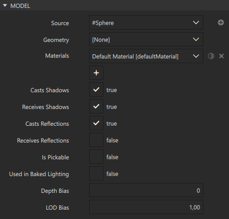Click the Depth Bias label
Screen dimensions: 229x219
pyautogui.click(x=55, y=191)
